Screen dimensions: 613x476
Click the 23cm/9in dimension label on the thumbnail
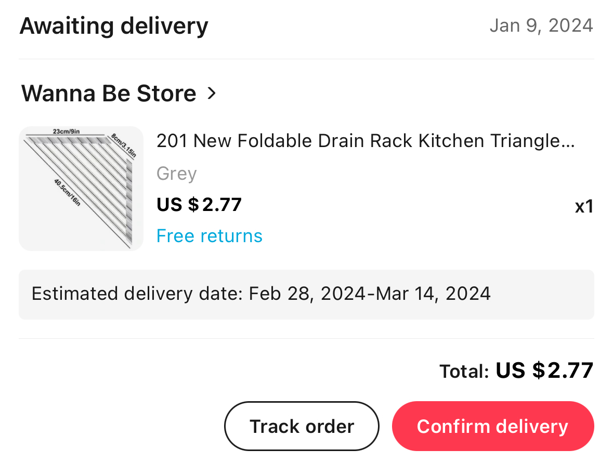click(66, 131)
